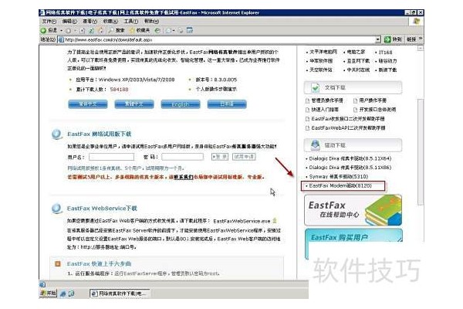Expand the address bar dropdown arrow
Screen dimensions: 463x309
(378, 39)
